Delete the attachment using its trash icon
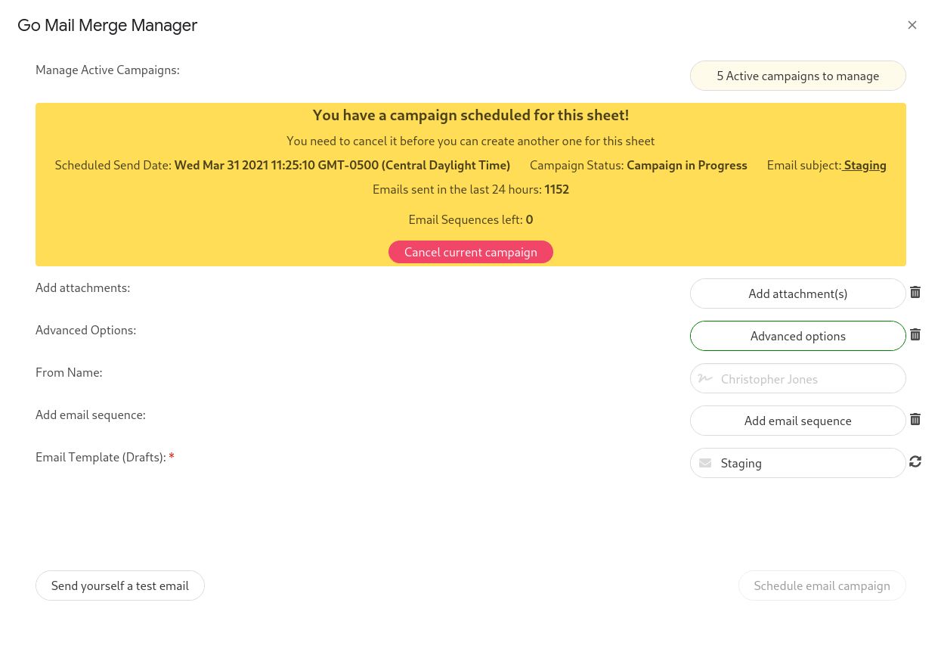The height and width of the screenshot is (646, 941). pyautogui.click(x=915, y=293)
